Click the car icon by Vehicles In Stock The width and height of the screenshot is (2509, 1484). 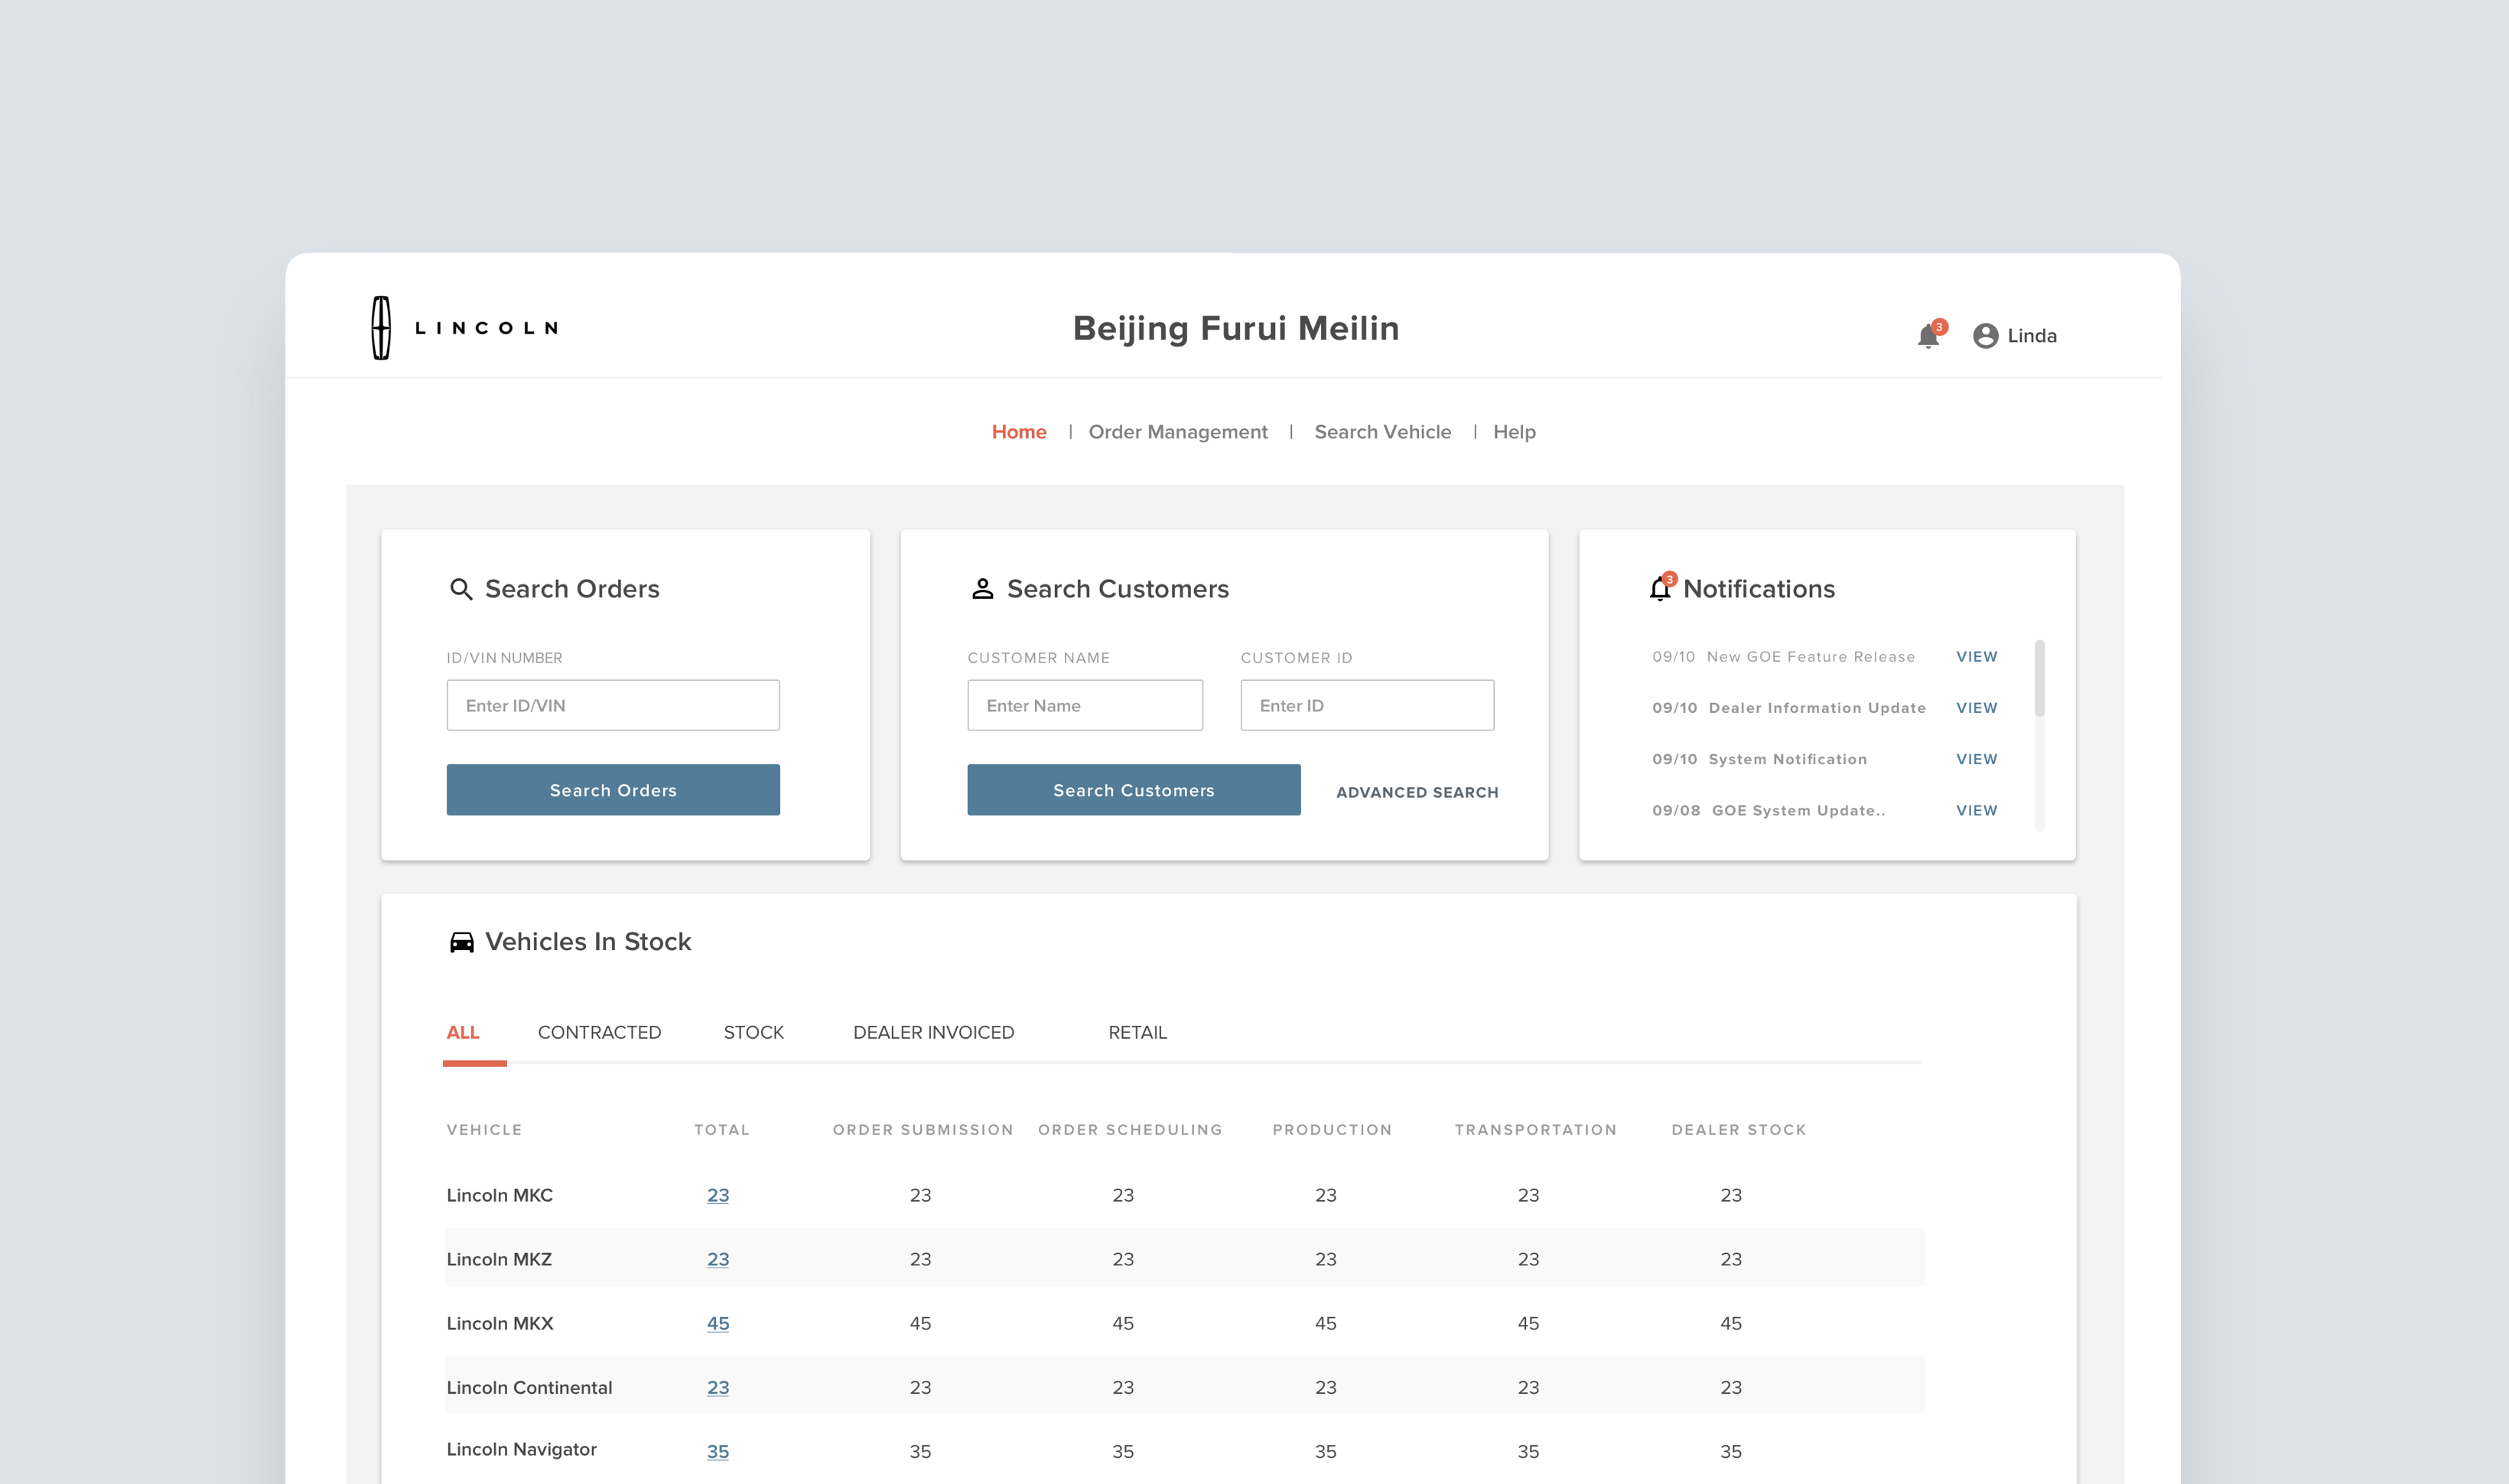point(461,942)
